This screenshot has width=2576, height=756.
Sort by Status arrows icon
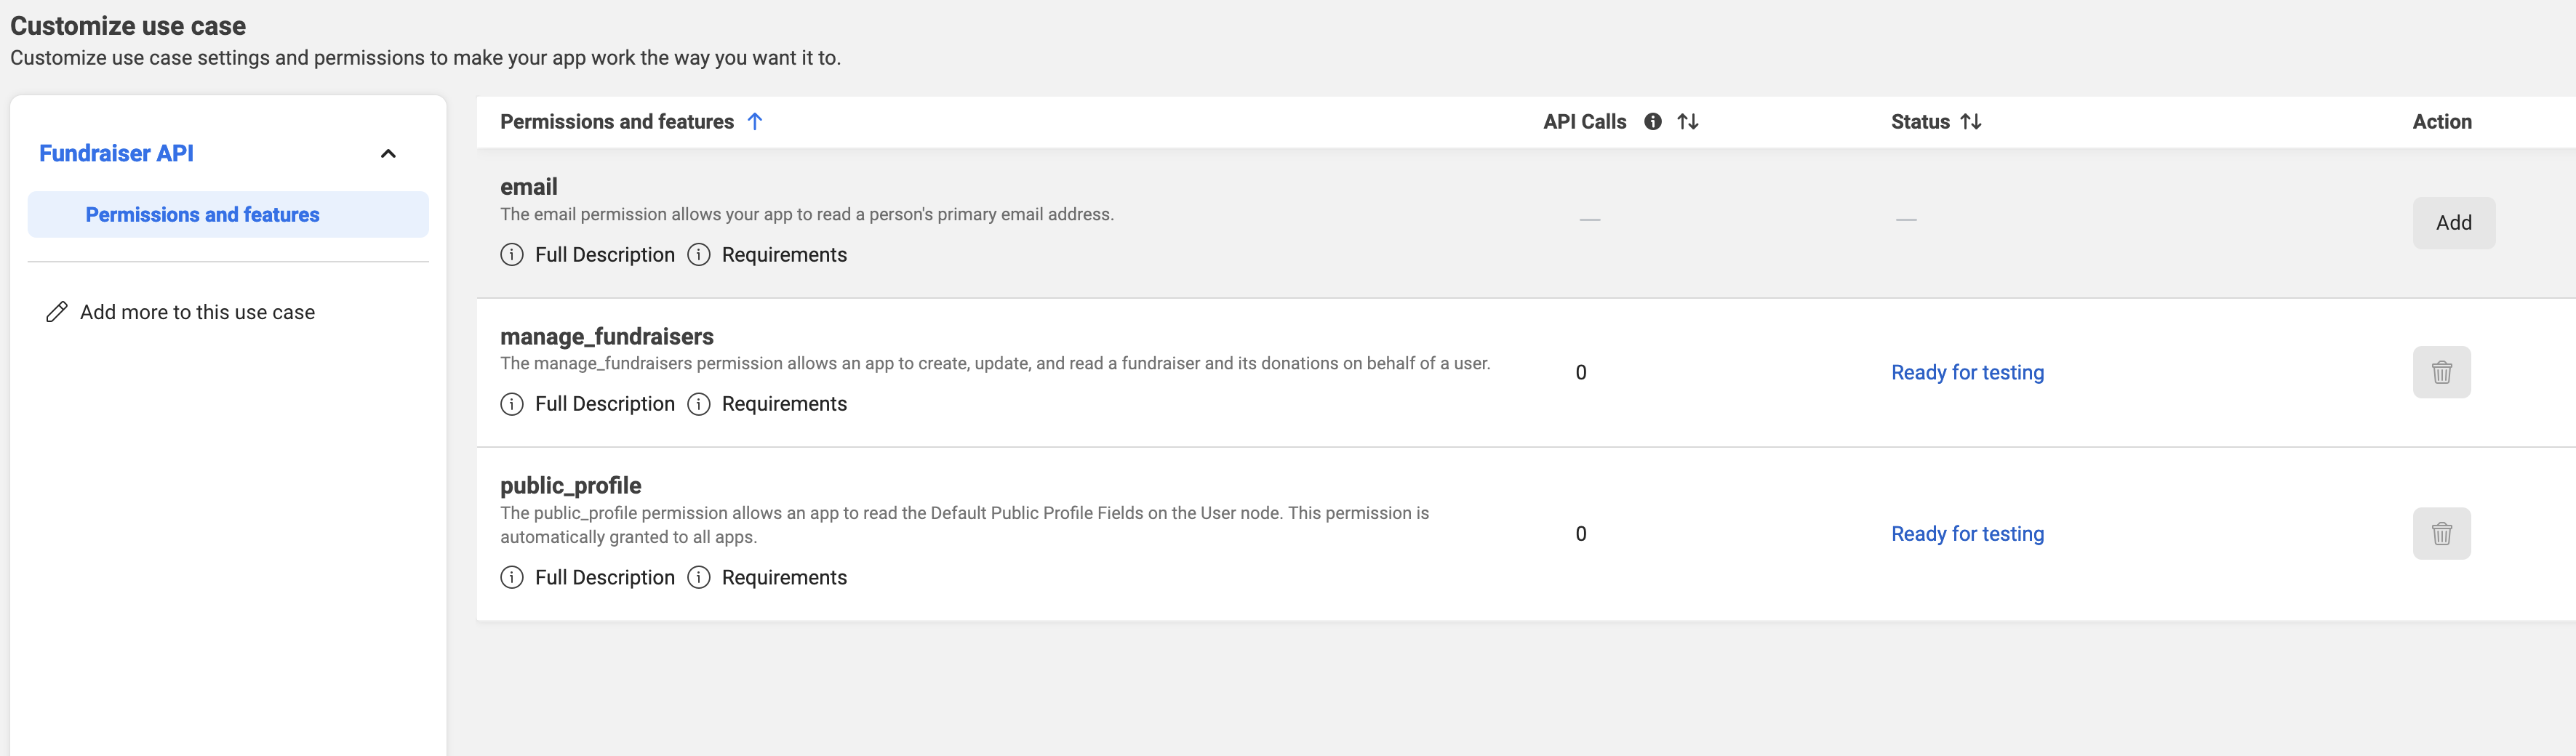point(1971,122)
